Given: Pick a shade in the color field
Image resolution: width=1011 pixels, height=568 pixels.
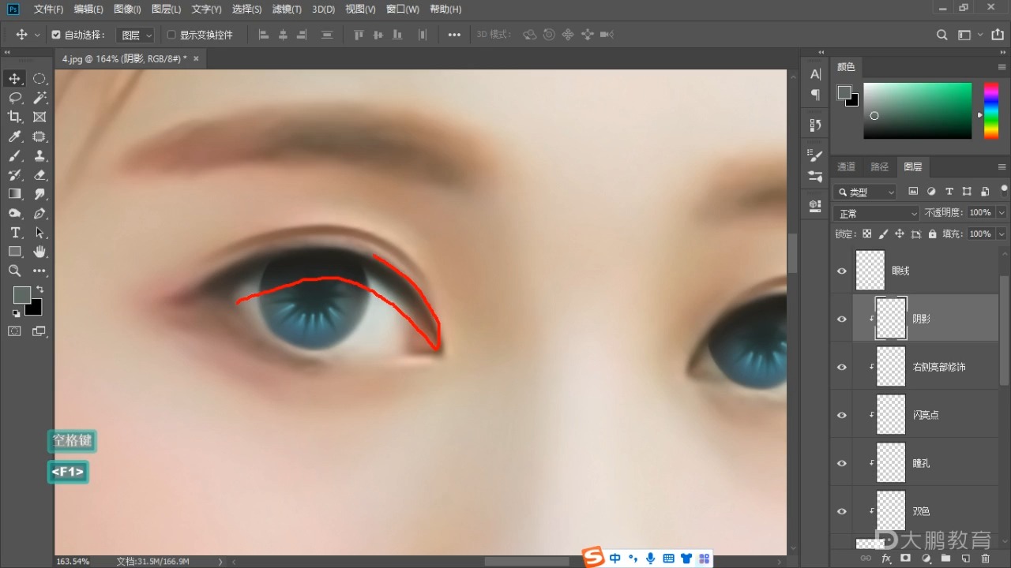Looking at the screenshot, I should pos(917,110).
